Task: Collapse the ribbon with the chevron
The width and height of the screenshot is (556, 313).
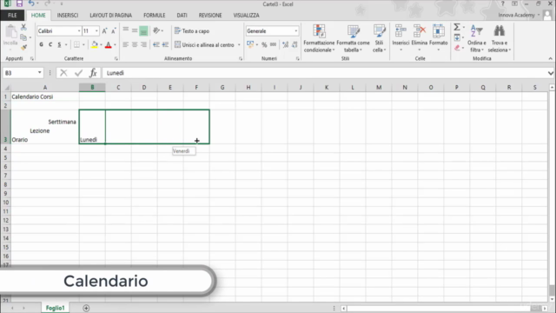Action: pos(550,58)
